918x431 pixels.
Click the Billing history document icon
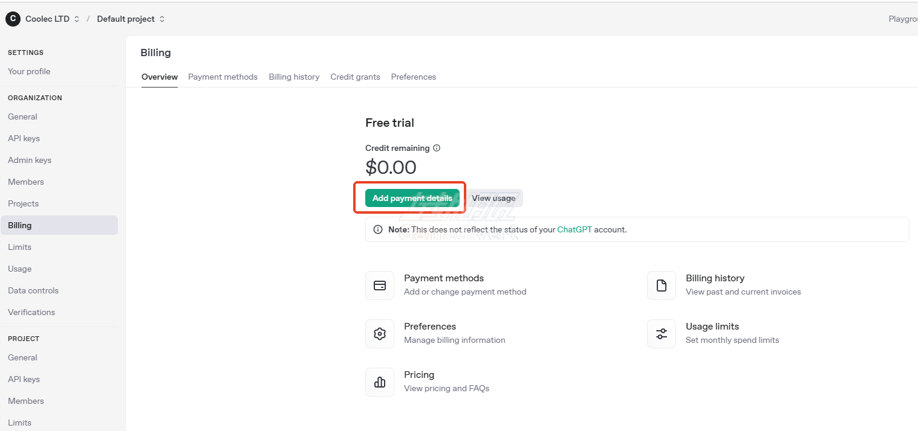tap(662, 286)
